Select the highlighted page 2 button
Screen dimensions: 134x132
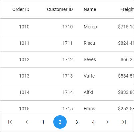(60, 122)
